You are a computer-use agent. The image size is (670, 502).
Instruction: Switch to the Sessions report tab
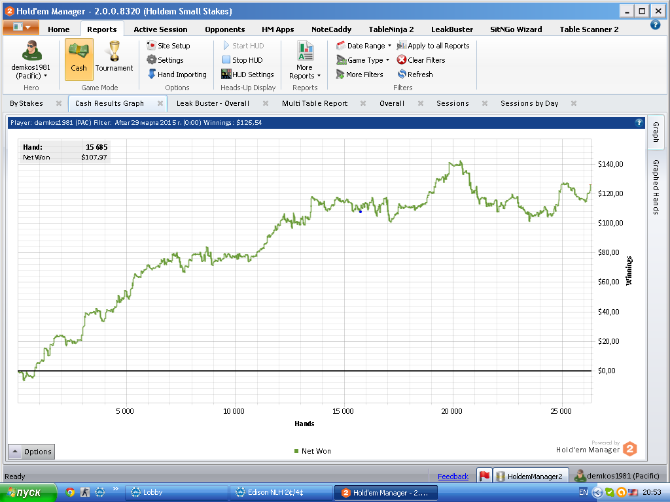[x=453, y=103]
